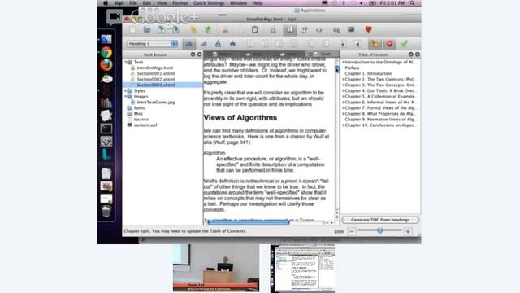520x293 pixels.
Task: Open the File menu
Action: pos(133,3)
